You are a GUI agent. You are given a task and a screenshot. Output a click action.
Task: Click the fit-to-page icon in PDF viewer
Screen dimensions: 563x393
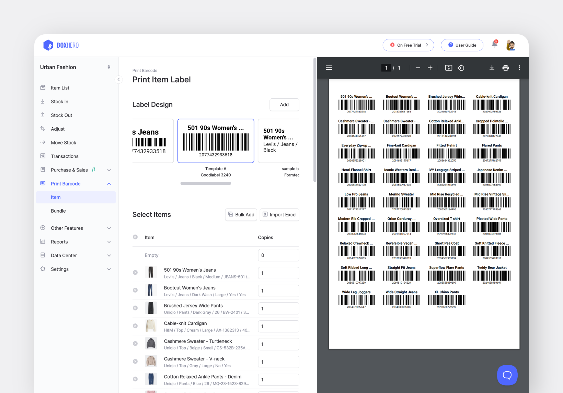point(448,68)
